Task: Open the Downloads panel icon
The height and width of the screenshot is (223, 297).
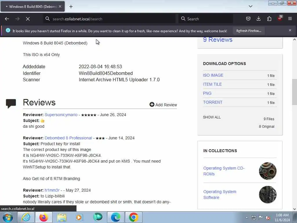Action: [x=258, y=19]
